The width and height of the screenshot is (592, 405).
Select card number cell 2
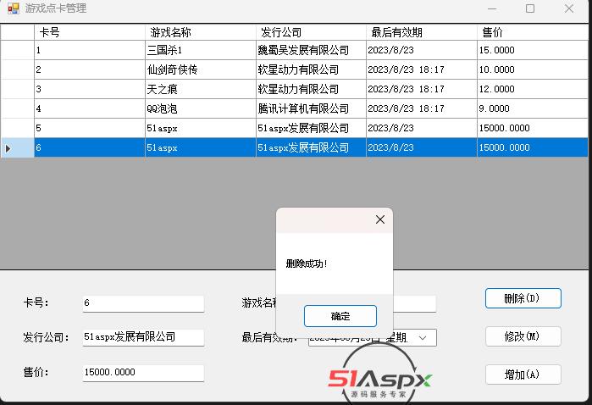point(90,69)
